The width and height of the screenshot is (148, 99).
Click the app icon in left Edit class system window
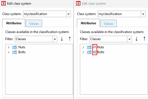(x=4, y=4)
